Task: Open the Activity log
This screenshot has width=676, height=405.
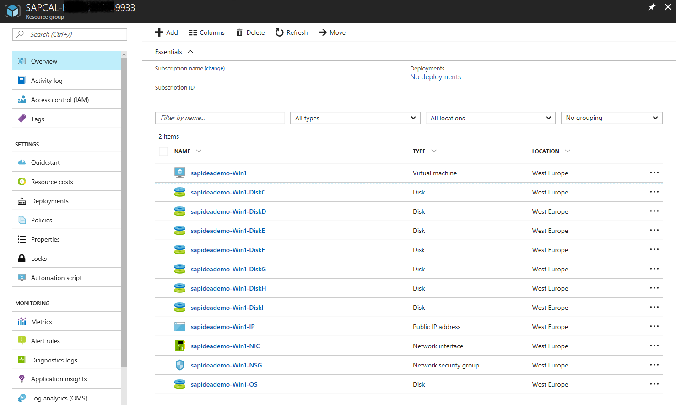Action: pyautogui.click(x=66, y=81)
